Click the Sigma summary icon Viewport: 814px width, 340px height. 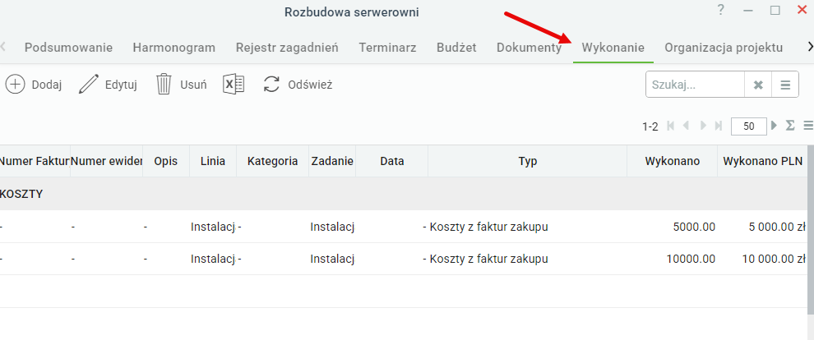(790, 126)
